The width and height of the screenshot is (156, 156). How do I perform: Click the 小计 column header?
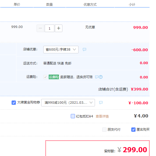(132, 5)
